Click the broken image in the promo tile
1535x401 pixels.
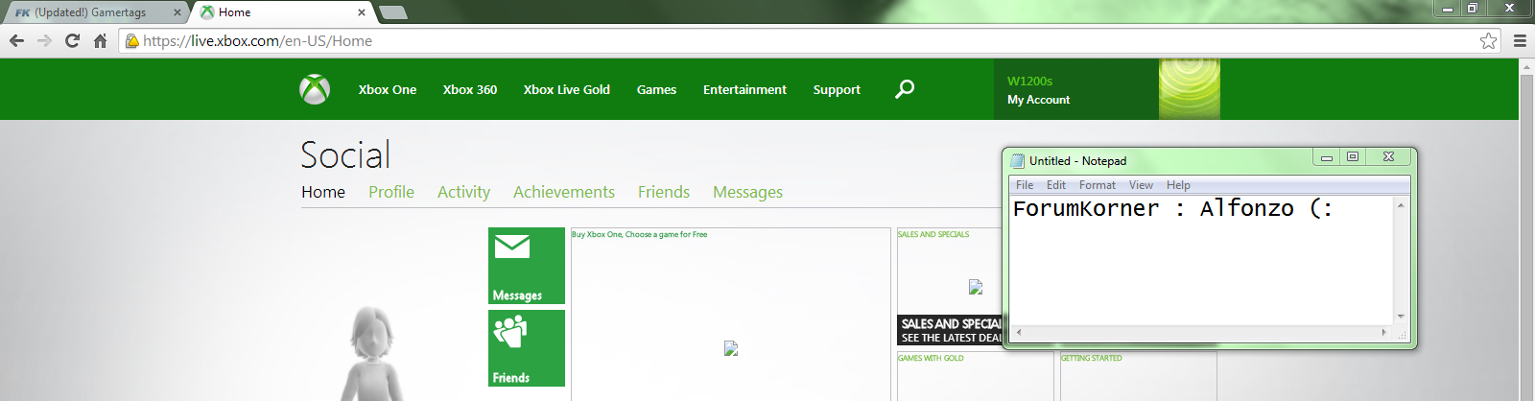(x=731, y=348)
